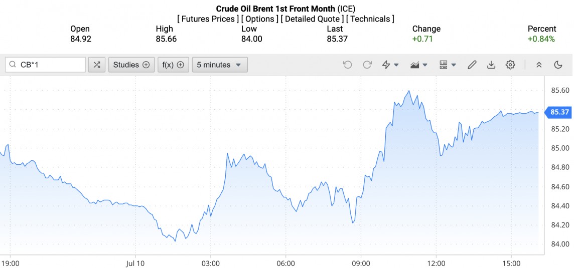
Task: Click the compare symbols shuffle icon
Action: click(x=97, y=65)
